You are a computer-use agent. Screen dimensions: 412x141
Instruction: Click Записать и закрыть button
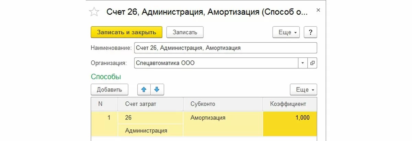(127, 32)
